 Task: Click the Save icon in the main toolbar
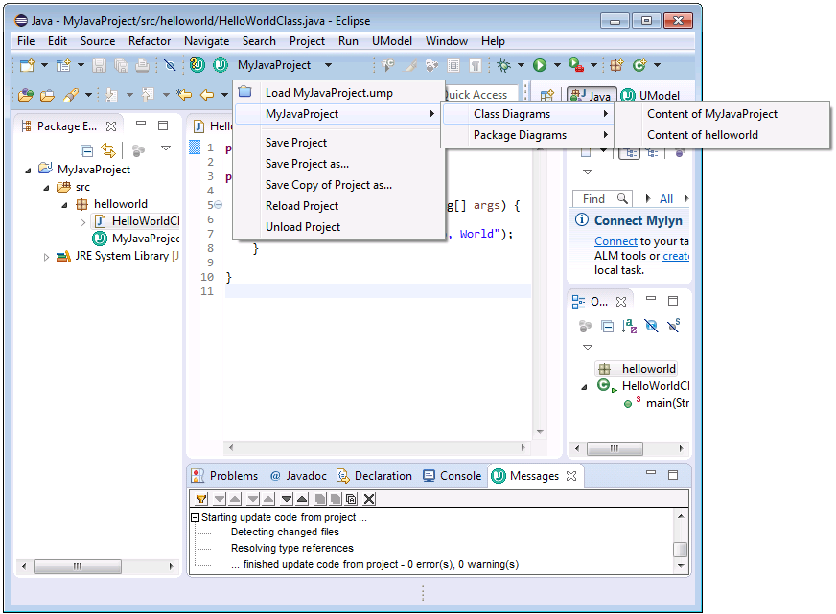tap(99, 65)
